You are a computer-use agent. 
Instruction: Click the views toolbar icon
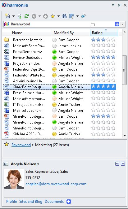pyautogui.click(x=72, y=16)
